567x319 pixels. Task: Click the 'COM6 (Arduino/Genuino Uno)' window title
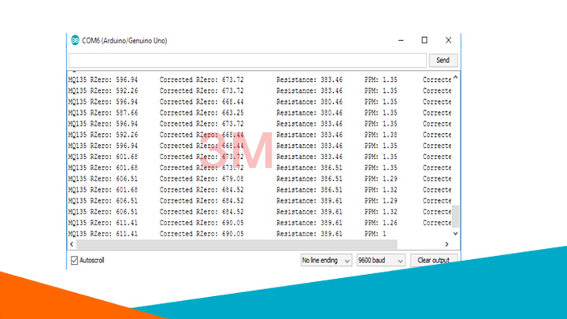(x=124, y=40)
